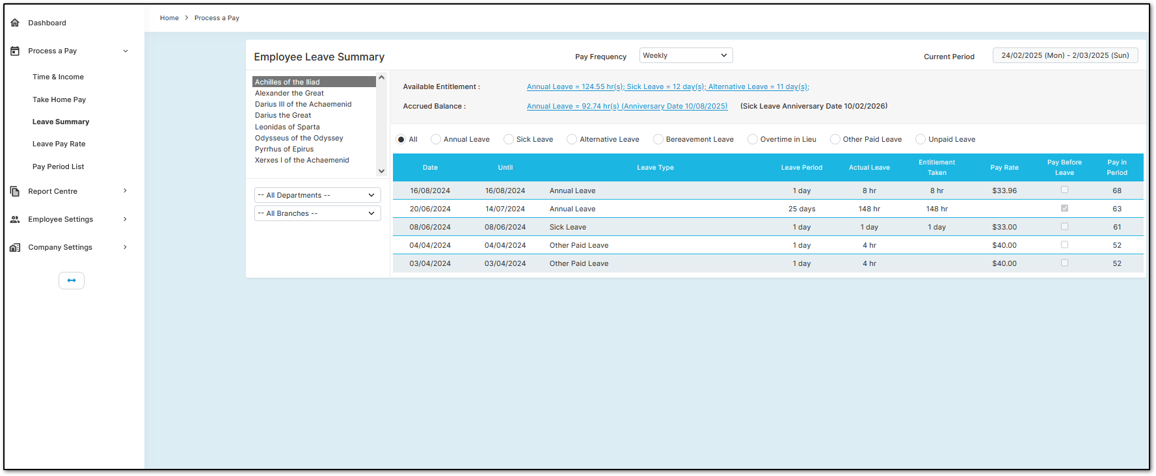The image size is (1156, 476).
Task: Collapse sidebar with double-arrow button
Action: click(72, 280)
